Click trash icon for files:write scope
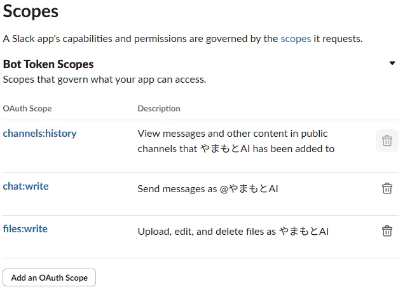Screen dimensions: 405x294 coord(387,231)
